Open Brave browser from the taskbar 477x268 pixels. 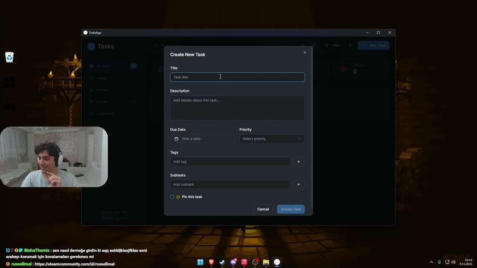point(211,262)
